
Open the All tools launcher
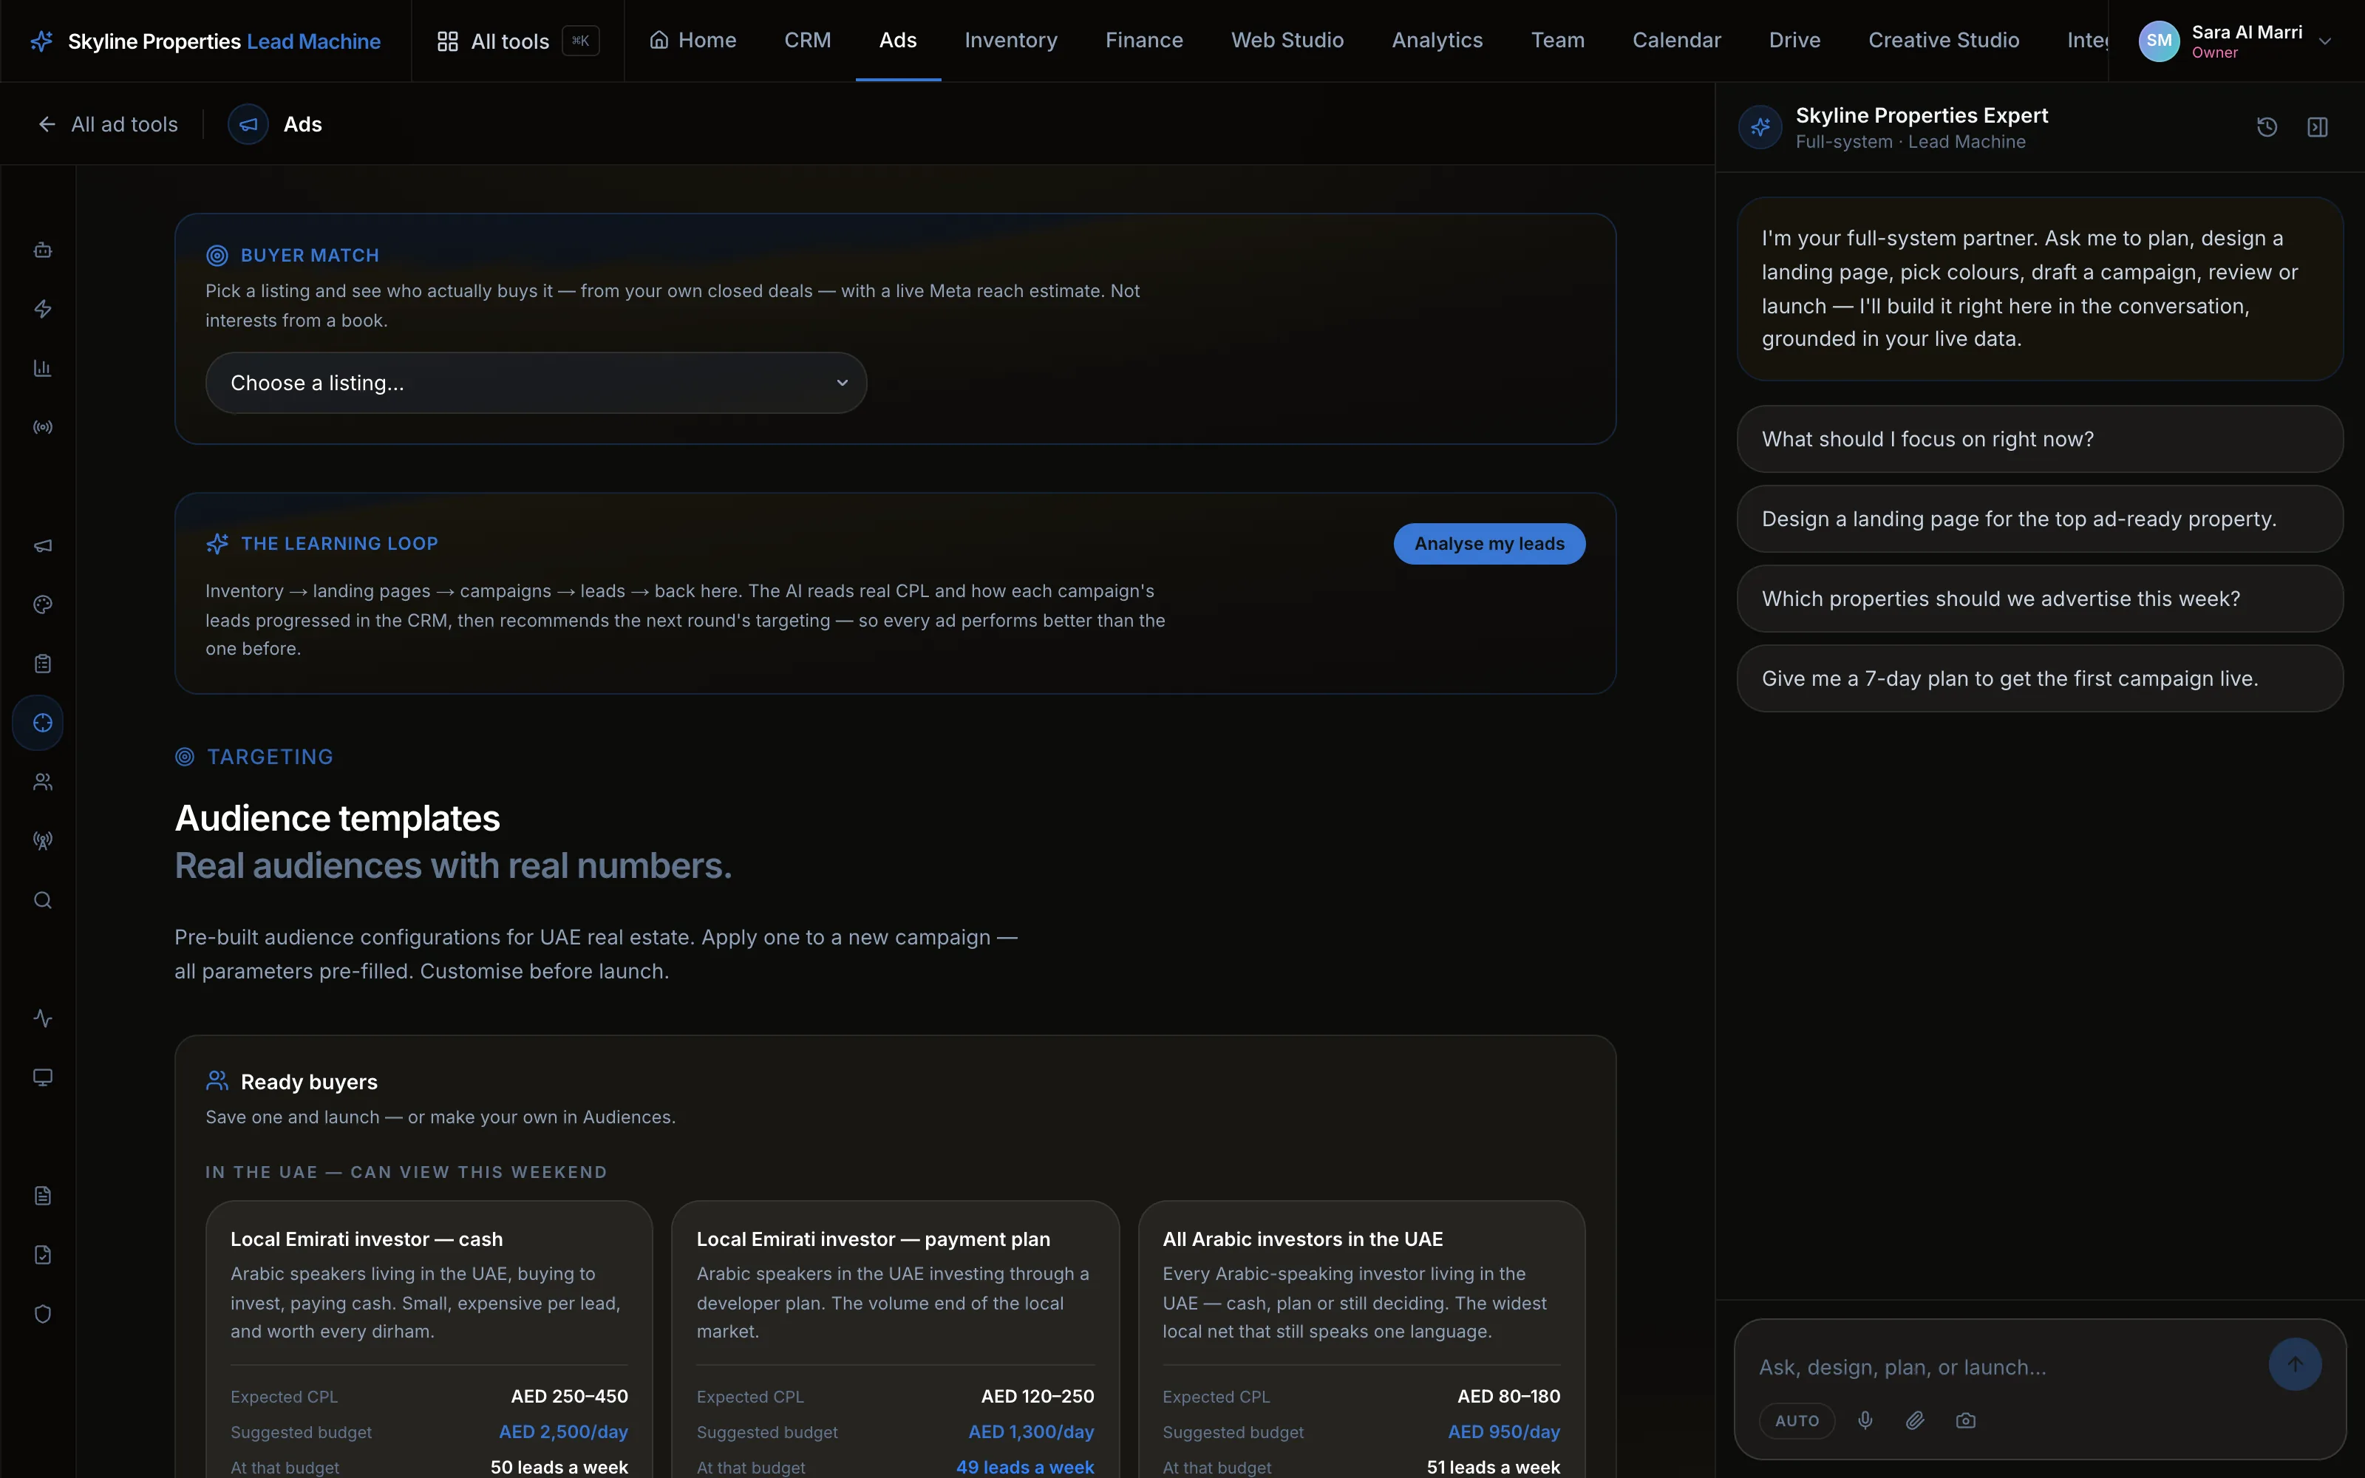pyautogui.click(x=517, y=41)
